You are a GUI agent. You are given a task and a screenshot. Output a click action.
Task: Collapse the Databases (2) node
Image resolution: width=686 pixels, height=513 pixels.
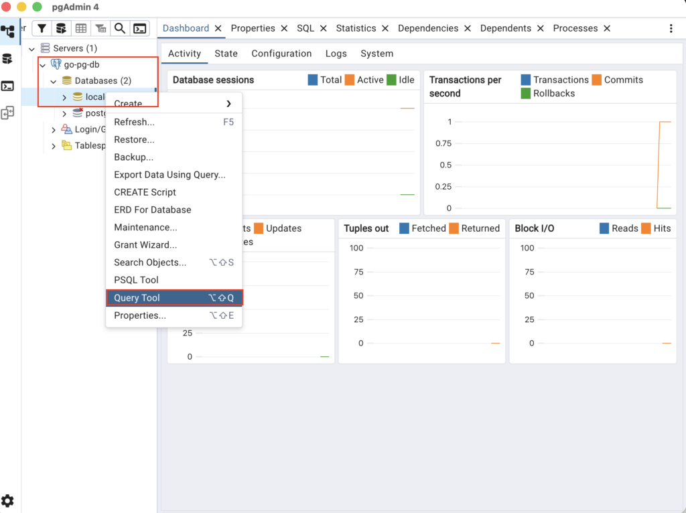(54, 81)
